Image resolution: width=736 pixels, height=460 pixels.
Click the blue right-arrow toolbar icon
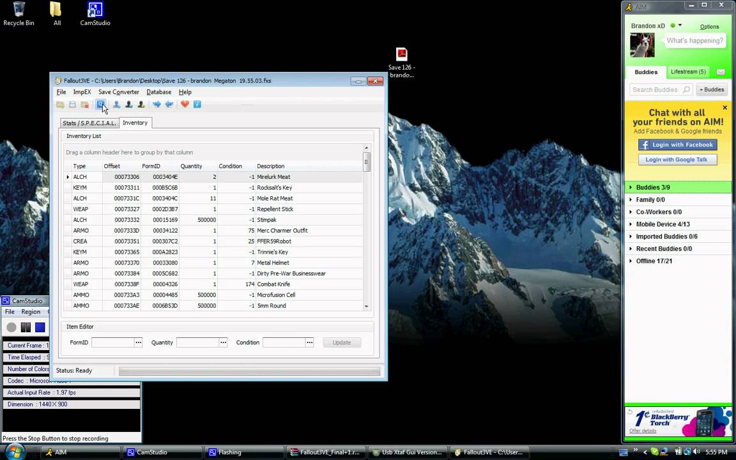pos(157,104)
